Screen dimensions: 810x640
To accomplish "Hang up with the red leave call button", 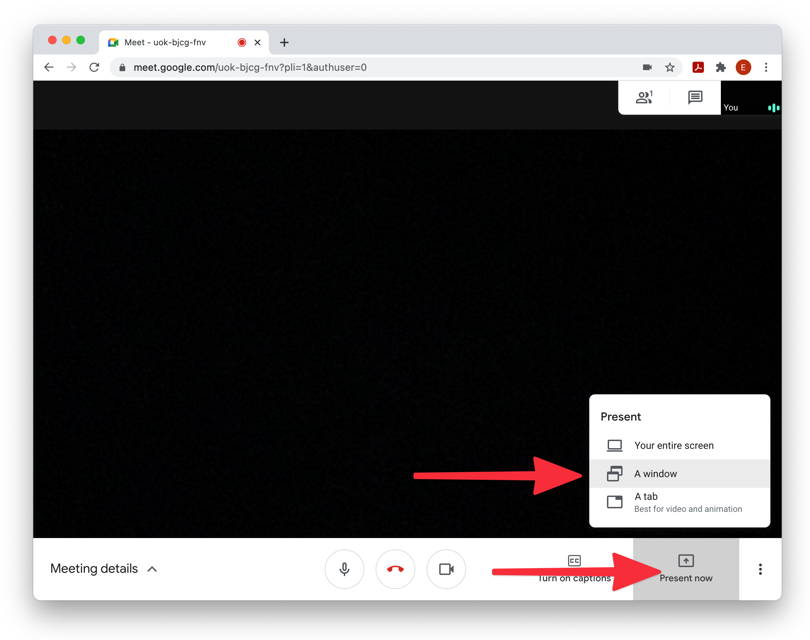I will [395, 569].
